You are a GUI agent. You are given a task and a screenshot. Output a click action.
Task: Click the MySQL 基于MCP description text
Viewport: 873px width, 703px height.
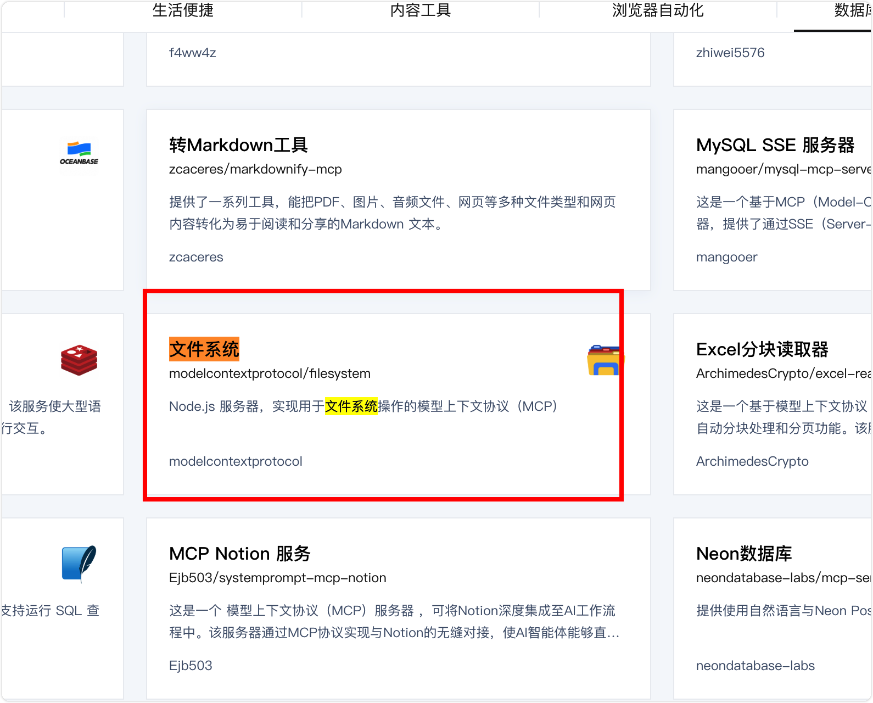(784, 213)
